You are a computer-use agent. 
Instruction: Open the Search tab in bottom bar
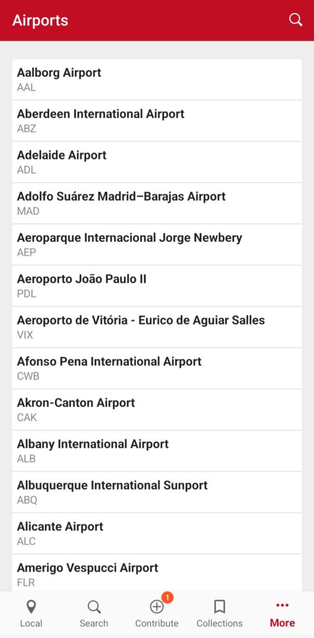pos(94,614)
